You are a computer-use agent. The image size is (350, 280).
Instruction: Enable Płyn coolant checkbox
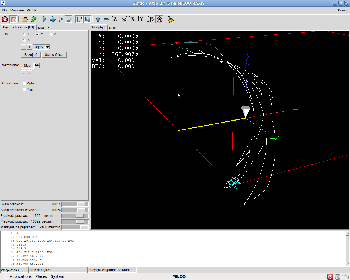point(24,89)
